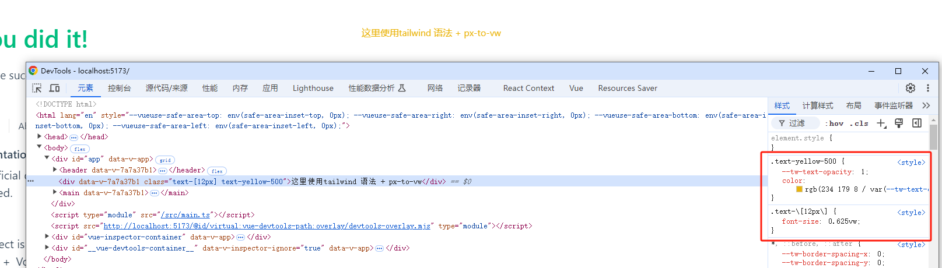Toggle the computed styles sidebar icon
The height and width of the screenshot is (268, 942).
pos(917,123)
